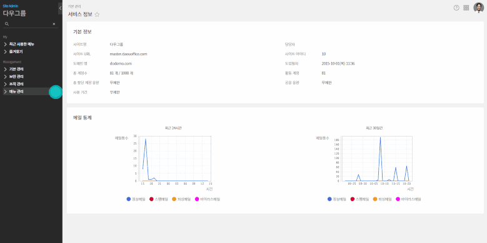This screenshot has height=243, width=487.
Task: Click the 최근 24시간 chart title
Action: pos(173,128)
